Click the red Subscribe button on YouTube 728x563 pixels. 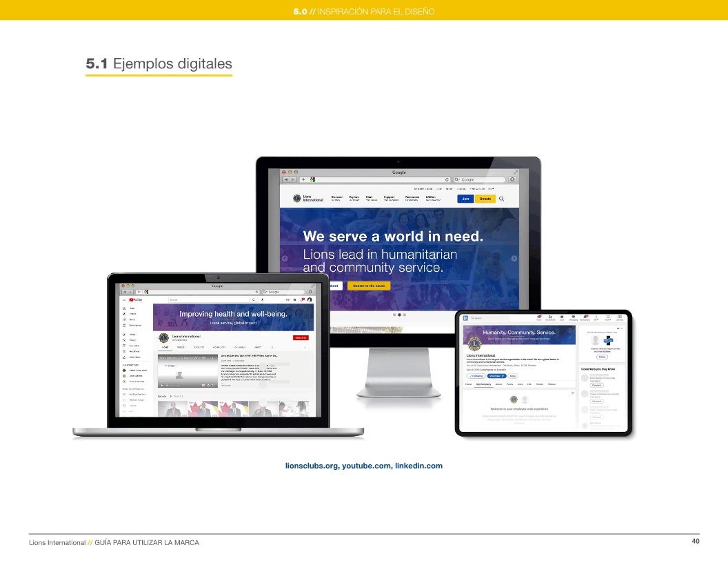pos(301,337)
